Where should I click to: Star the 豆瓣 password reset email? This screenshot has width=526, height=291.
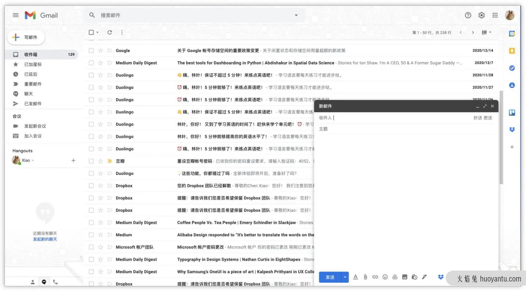coord(100,161)
